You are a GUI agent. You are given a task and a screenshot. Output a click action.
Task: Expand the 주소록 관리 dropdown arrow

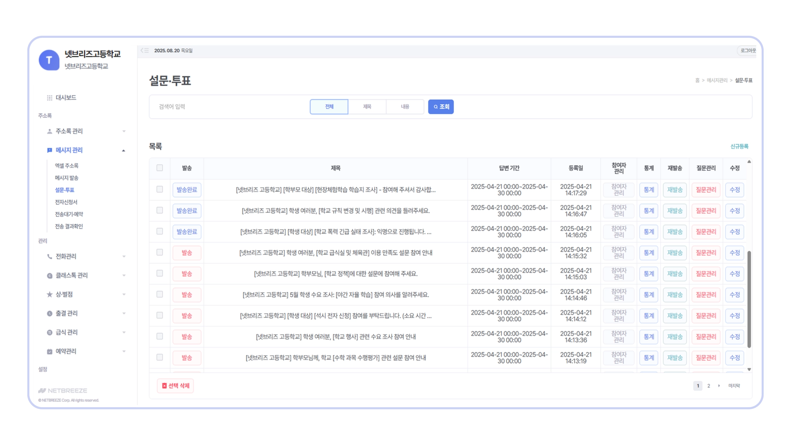[x=124, y=131]
